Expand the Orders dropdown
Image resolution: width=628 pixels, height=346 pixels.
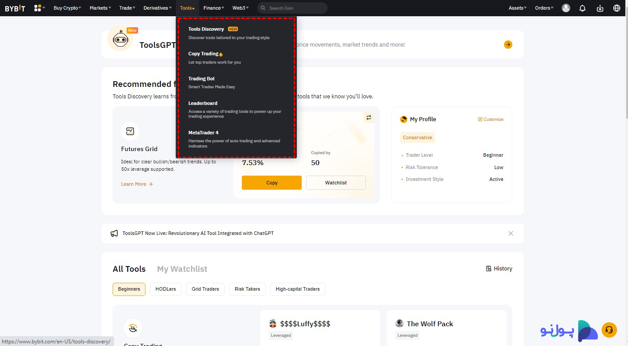544,8
